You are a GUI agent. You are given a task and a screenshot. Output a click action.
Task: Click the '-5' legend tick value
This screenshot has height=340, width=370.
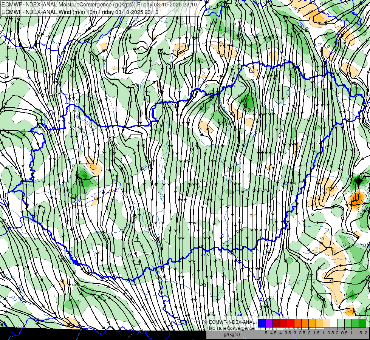tap(265, 333)
